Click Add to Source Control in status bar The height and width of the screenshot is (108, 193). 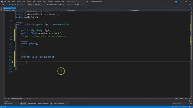(x=179, y=107)
